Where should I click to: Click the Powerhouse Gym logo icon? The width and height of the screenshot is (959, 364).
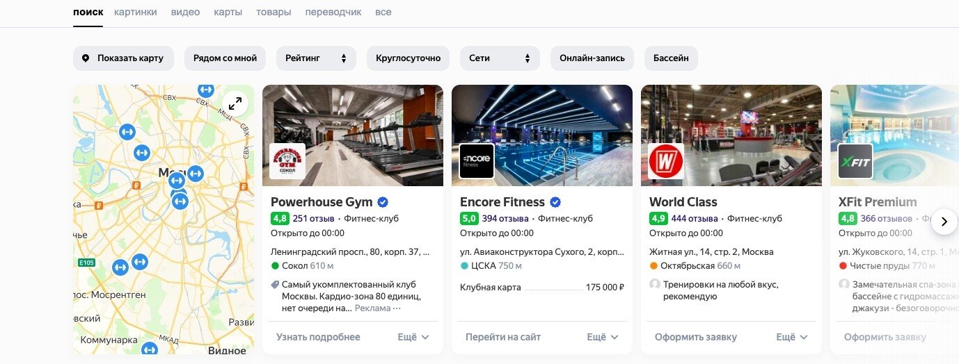(x=287, y=161)
